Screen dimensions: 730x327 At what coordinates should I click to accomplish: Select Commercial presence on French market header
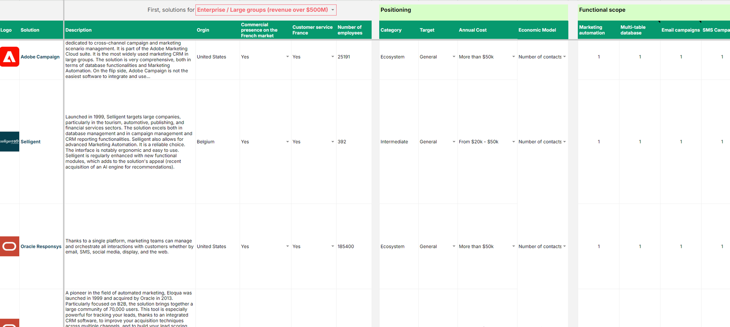coord(266,30)
